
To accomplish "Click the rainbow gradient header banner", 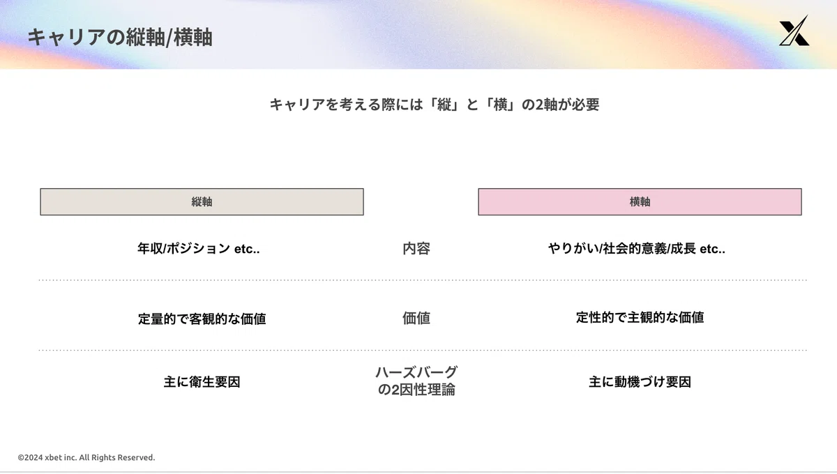I will click(418, 34).
